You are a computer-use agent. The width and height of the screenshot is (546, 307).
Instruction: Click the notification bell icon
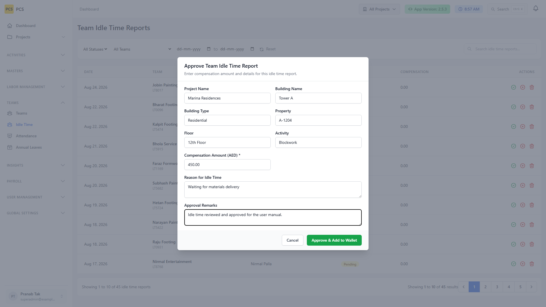click(x=535, y=9)
